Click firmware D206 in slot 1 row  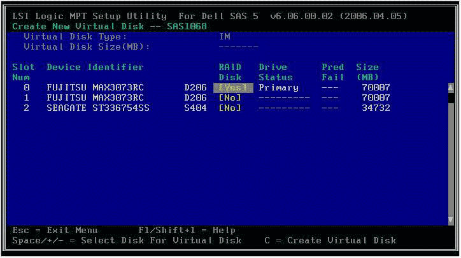(x=195, y=97)
